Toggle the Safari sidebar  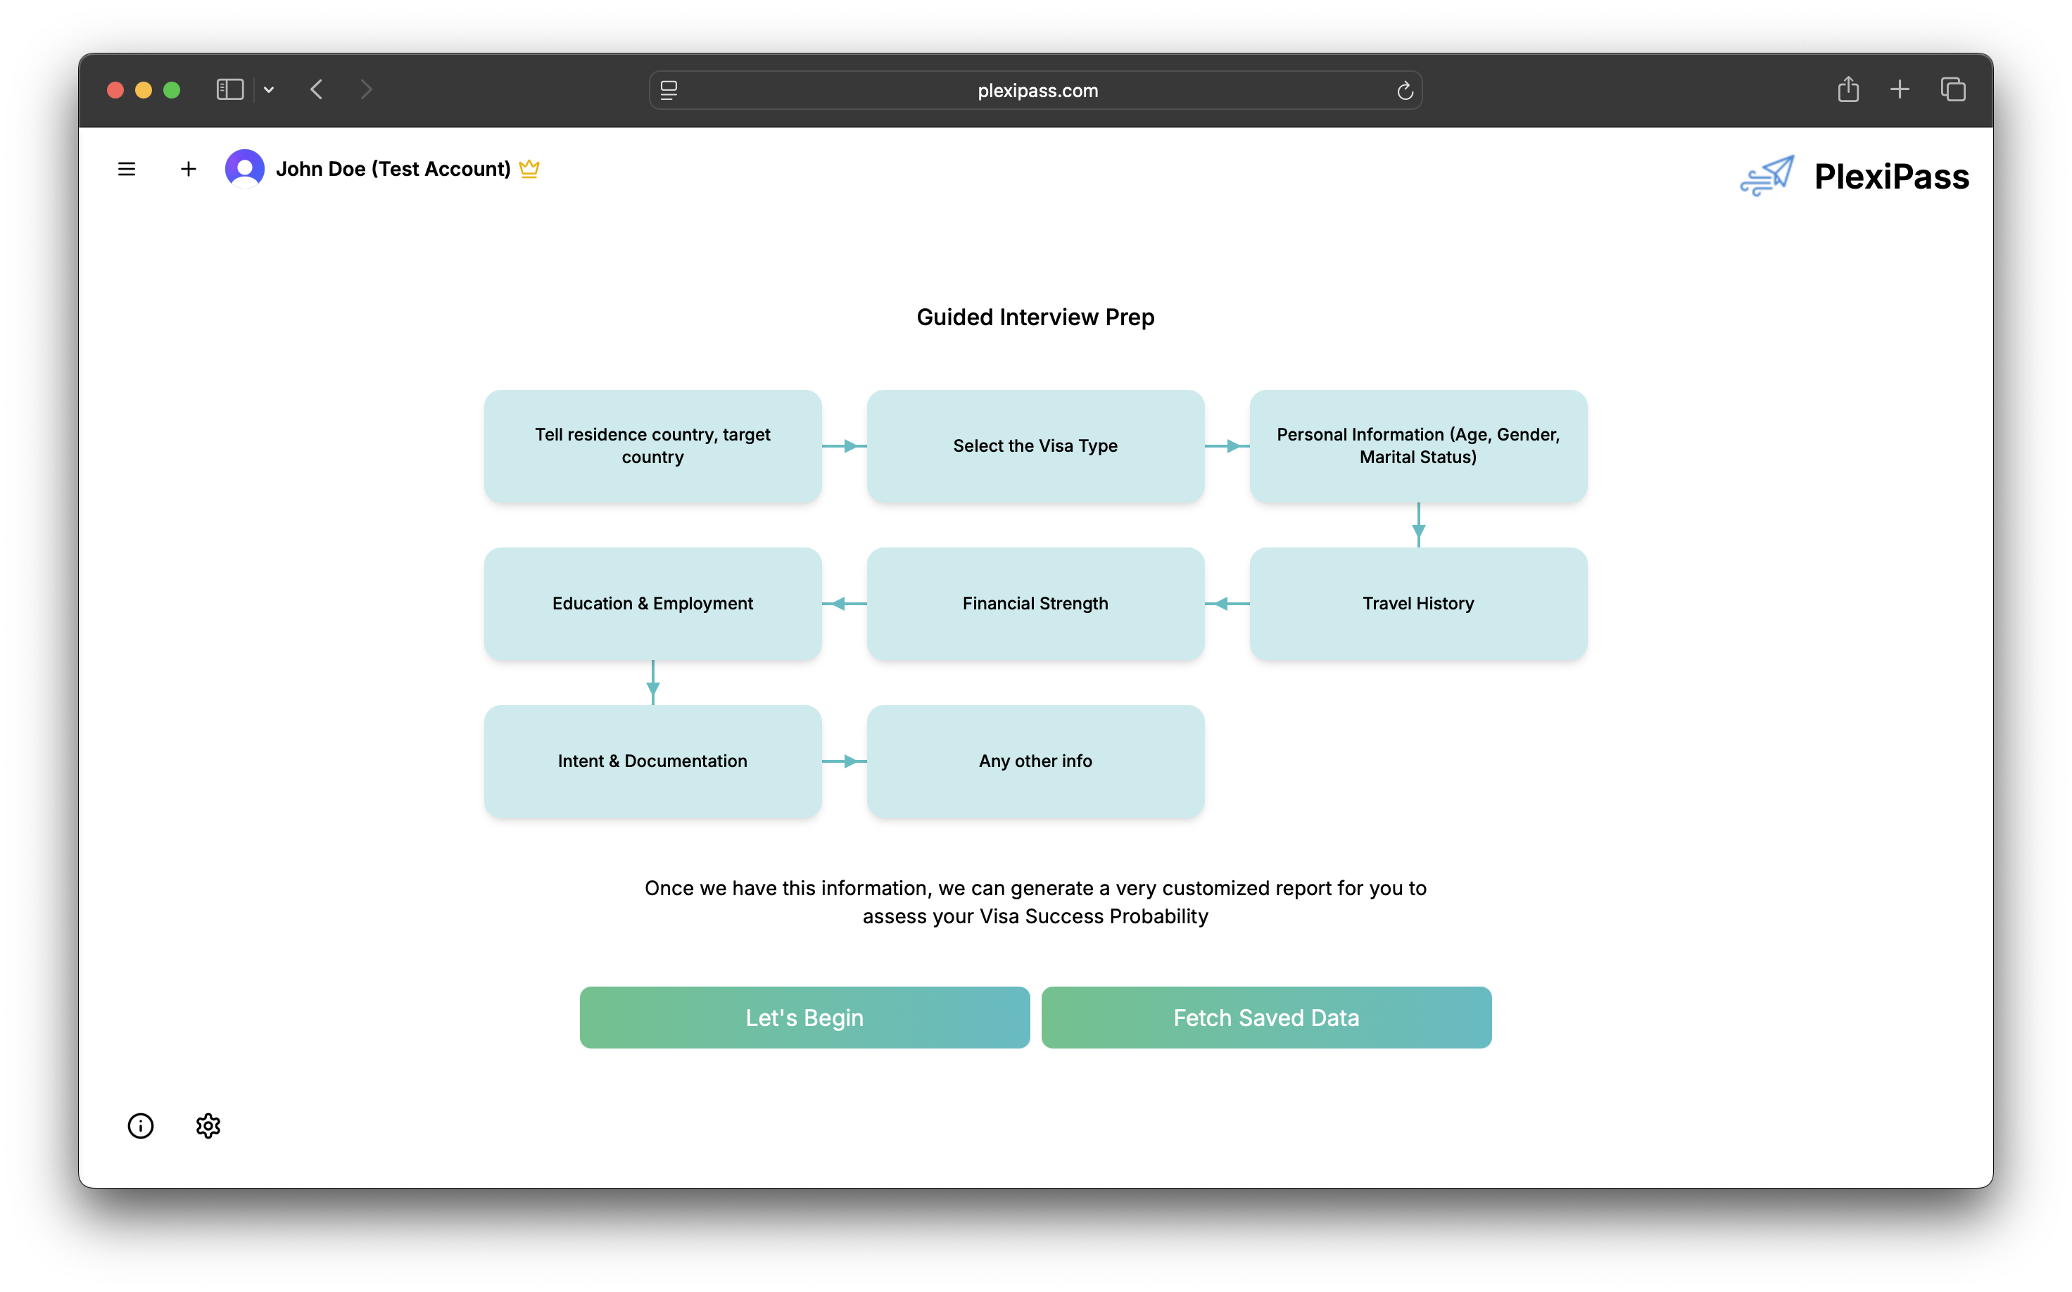coord(230,90)
